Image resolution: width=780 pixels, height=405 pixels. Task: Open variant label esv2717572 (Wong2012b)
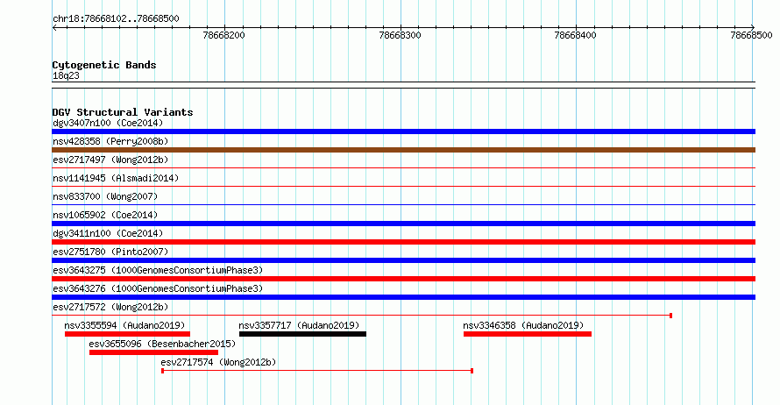point(110,307)
